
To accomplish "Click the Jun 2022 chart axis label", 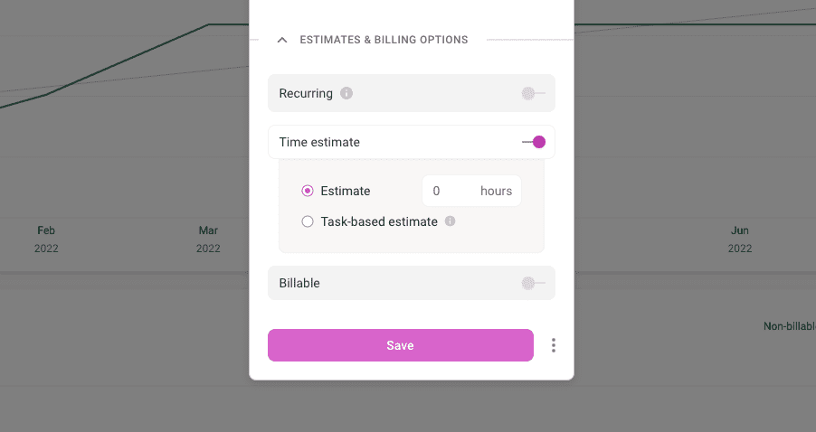I will pyautogui.click(x=740, y=239).
